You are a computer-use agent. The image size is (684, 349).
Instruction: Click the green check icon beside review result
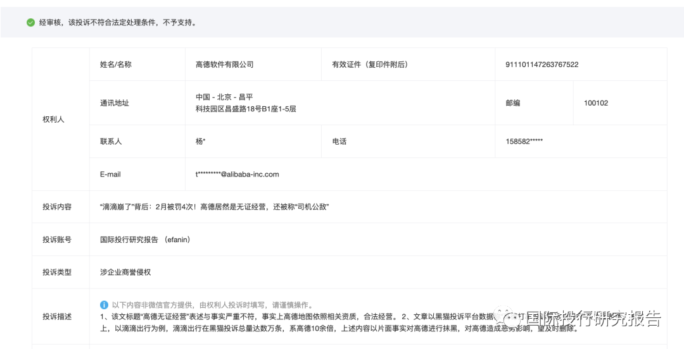(30, 23)
